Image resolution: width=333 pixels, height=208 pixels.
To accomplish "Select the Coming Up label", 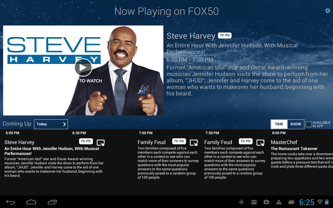I will 17,124.
